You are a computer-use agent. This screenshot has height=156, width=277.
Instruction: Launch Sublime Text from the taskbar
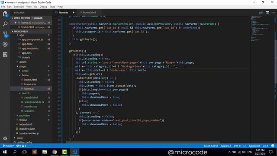tap(35, 152)
